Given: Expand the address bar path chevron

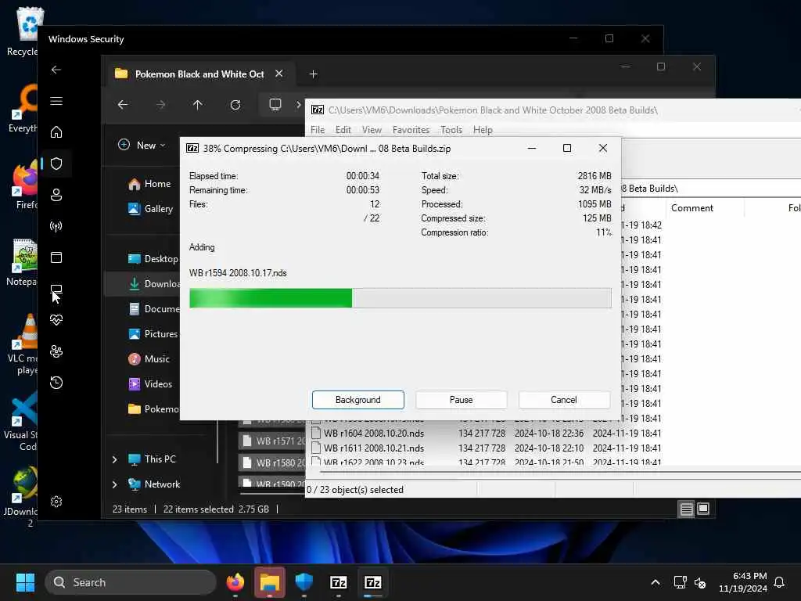Looking at the screenshot, I should [298, 105].
